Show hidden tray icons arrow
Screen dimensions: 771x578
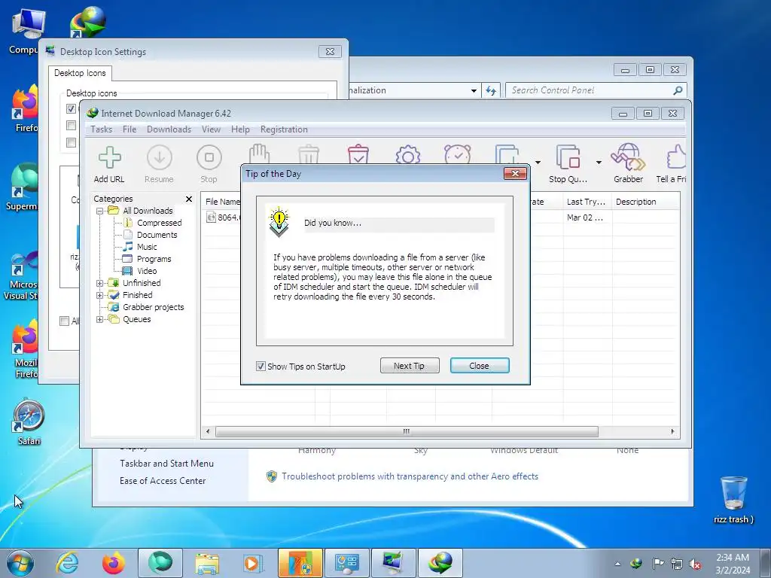617,564
